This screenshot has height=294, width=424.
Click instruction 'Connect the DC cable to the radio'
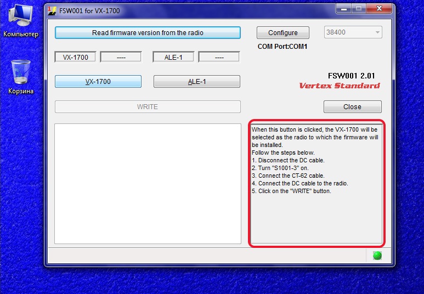click(300, 183)
